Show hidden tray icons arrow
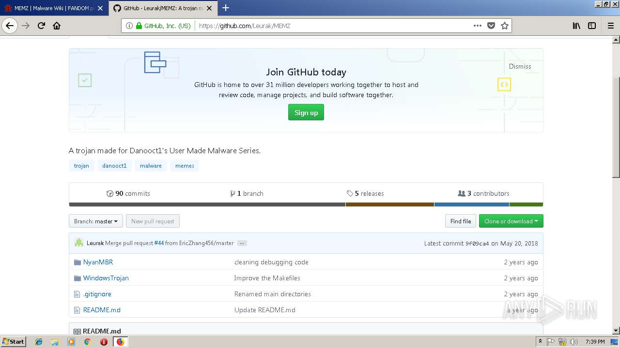620x348 pixels. (x=540, y=342)
